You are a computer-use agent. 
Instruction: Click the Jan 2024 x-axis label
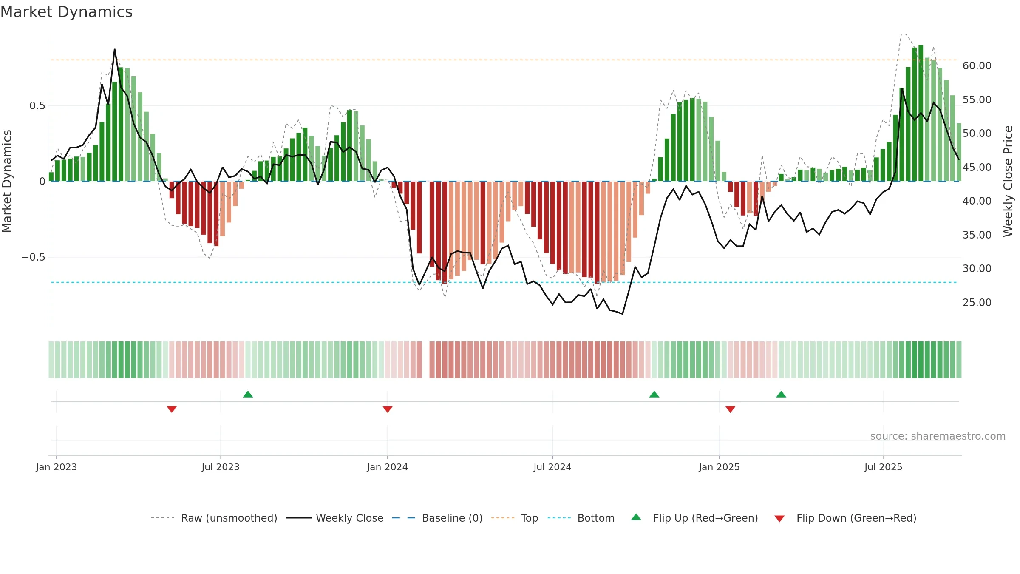(x=388, y=467)
